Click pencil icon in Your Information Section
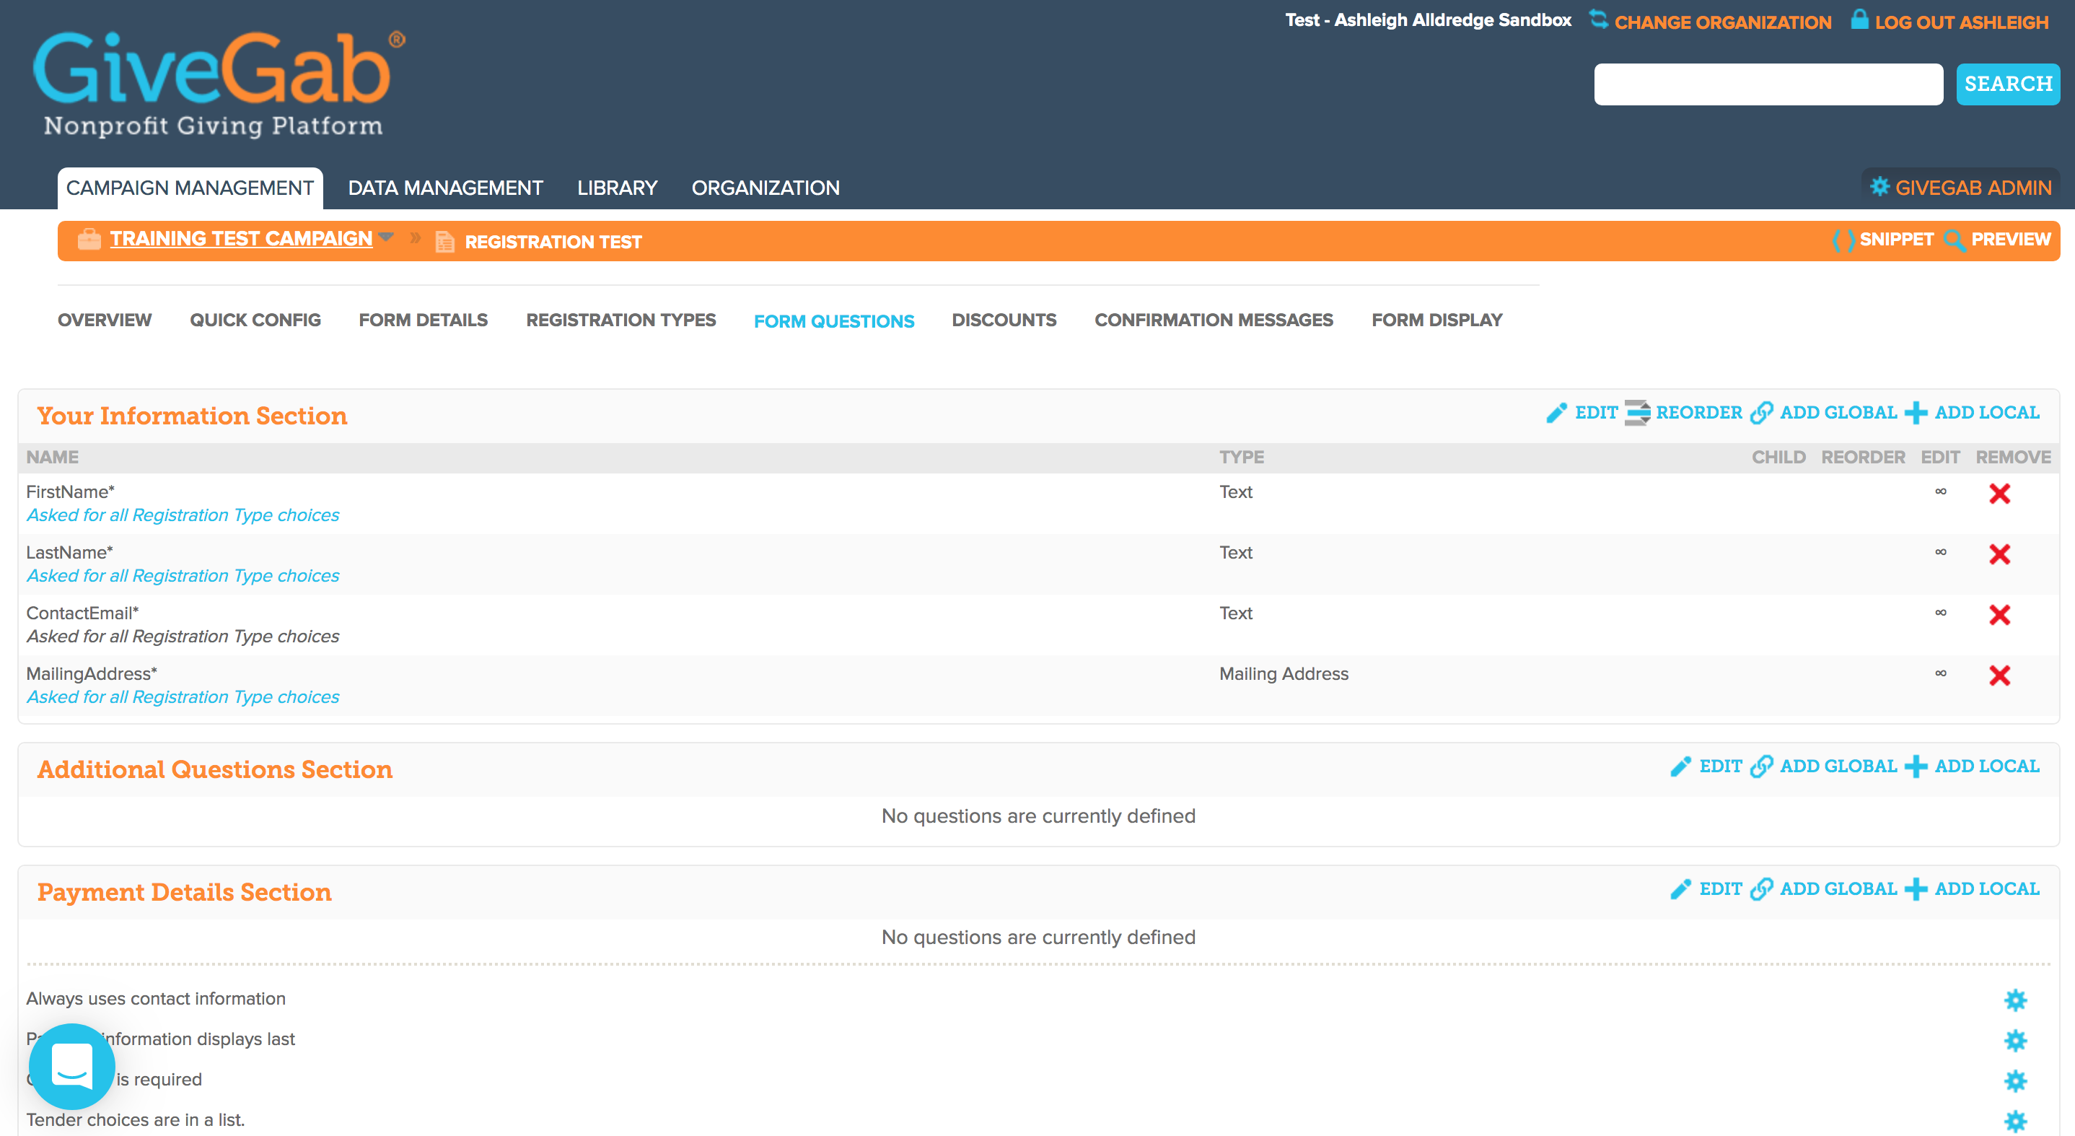This screenshot has height=1136, width=2075. tap(1556, 413)
